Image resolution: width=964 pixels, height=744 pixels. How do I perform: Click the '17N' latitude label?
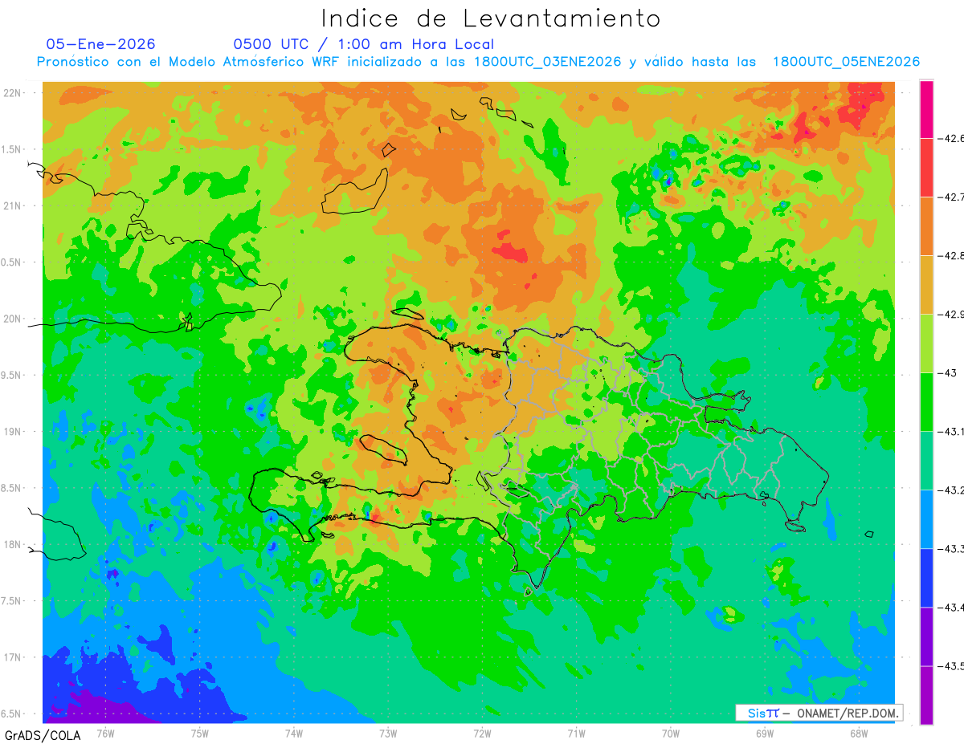pos(13,657)
